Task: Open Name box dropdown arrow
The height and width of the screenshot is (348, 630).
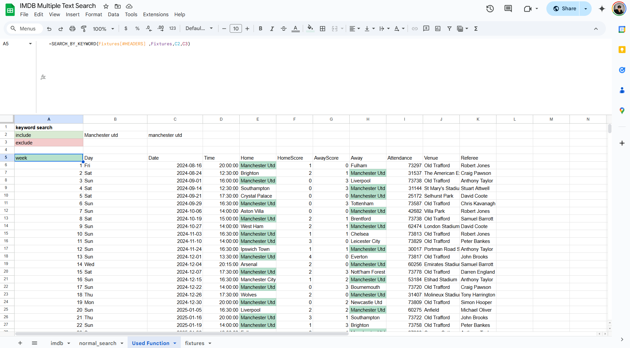Action: [30, 44]
